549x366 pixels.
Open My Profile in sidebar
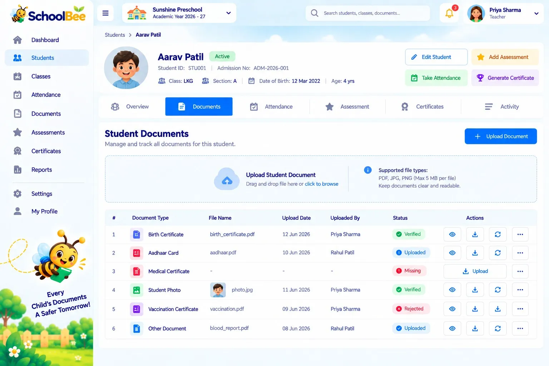pos(47,211)
